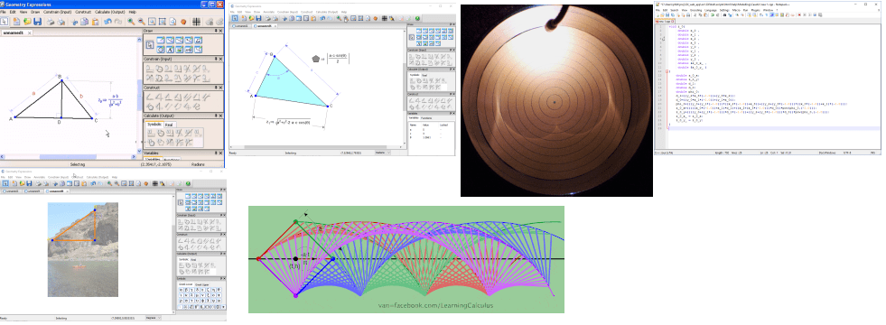Undo the last action in the right-triangle ABC window
The width and height of the screenshot is (886, 325).
pos(107,22)
